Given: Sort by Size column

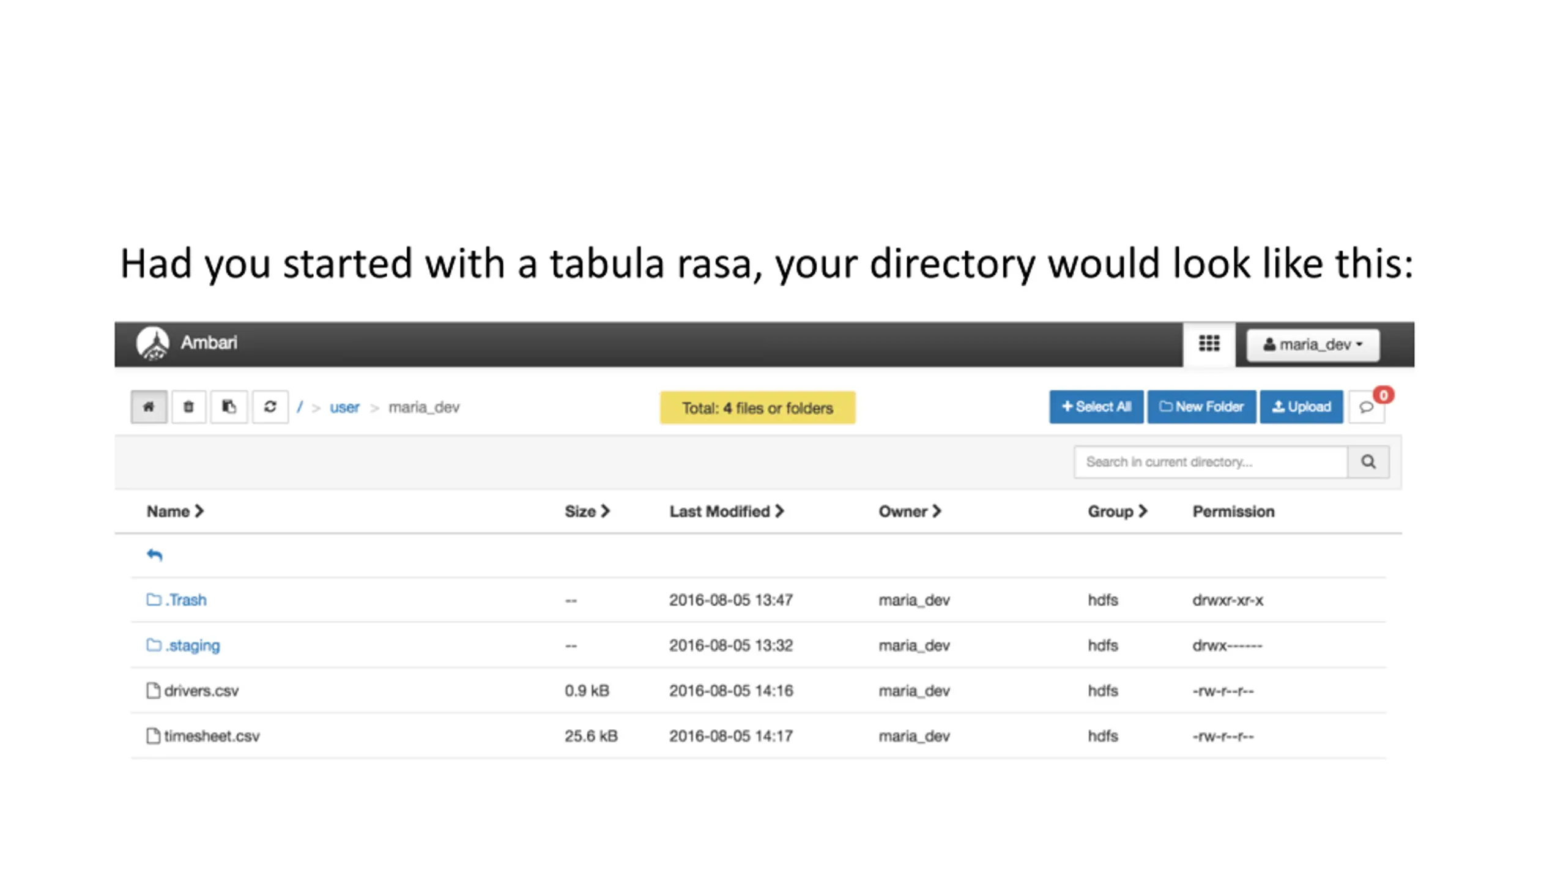Looking at the screenshot, I should tap(587, 511).
